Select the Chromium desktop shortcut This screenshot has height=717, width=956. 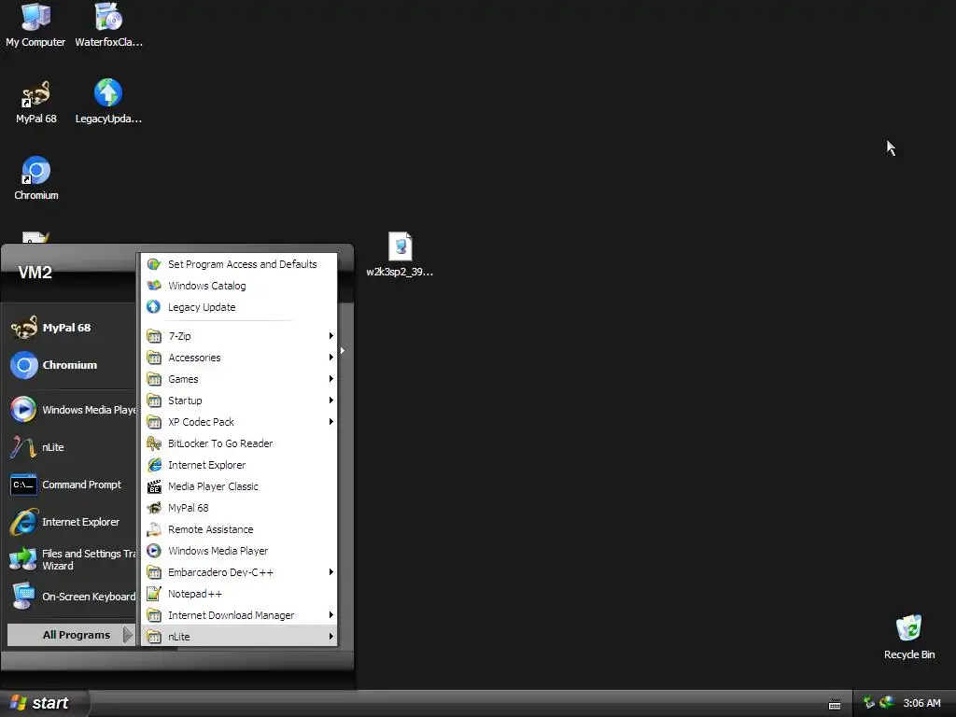[36, 178]
